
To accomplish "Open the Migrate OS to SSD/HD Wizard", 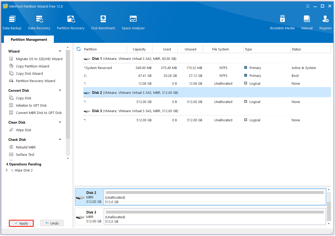I will tap(39, 59).
